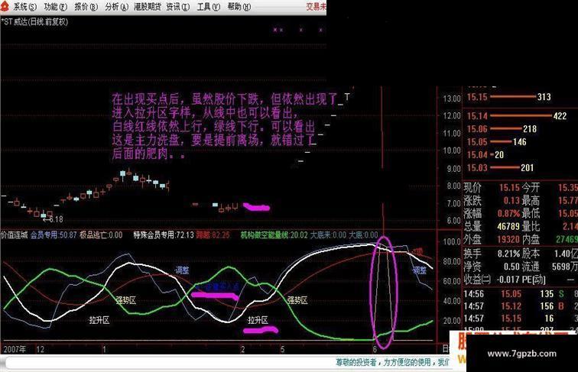The height and width of the screenshot is (372, 578).
Task: Click the red application logo icon
Action: point(5,6)
